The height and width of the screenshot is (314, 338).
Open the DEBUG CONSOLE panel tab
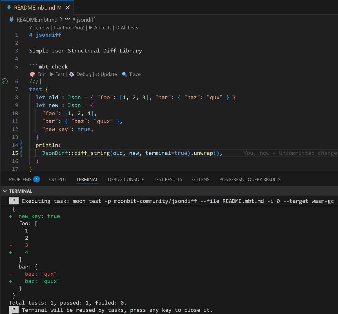pyautogui.click(x=126, y=179)
